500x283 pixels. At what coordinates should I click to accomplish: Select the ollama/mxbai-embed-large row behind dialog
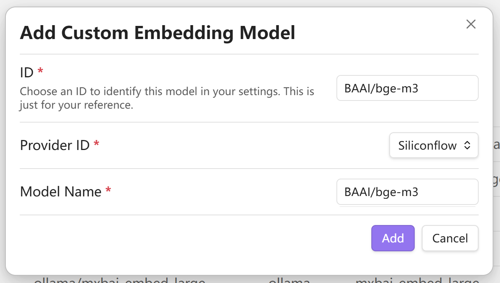coord(119,280)
